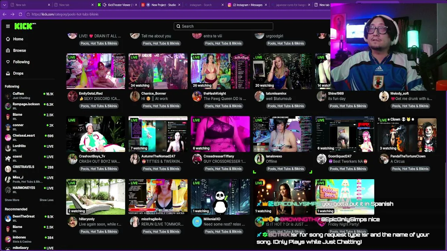Click the category tag under Shine1989

pos(348,106)
